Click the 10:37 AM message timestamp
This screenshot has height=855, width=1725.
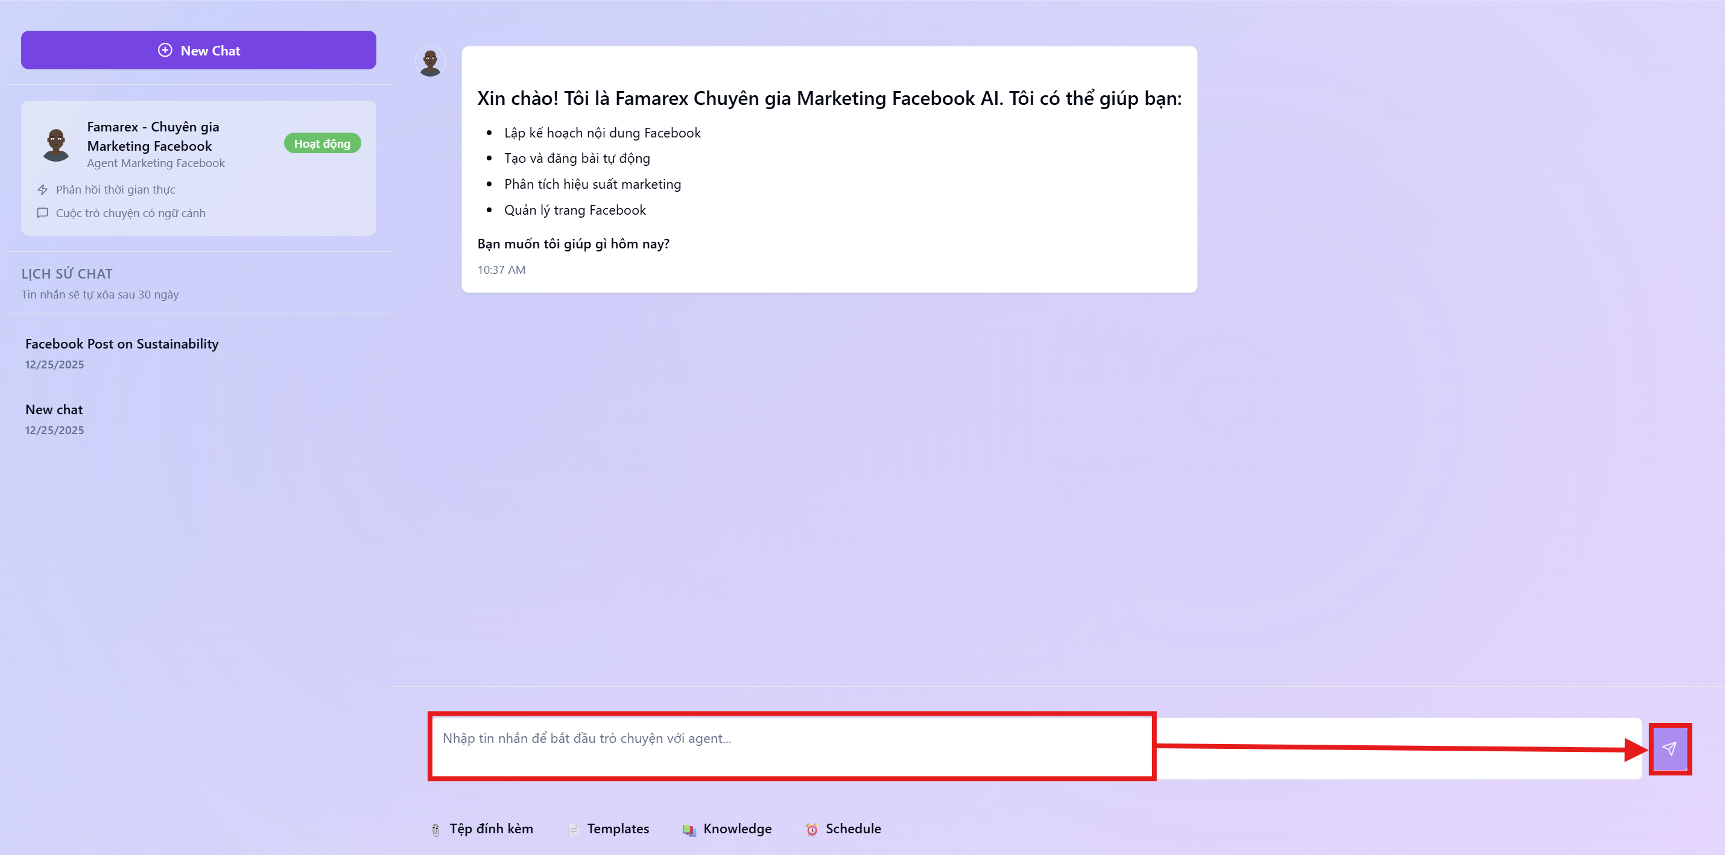[x=501, y=270]
